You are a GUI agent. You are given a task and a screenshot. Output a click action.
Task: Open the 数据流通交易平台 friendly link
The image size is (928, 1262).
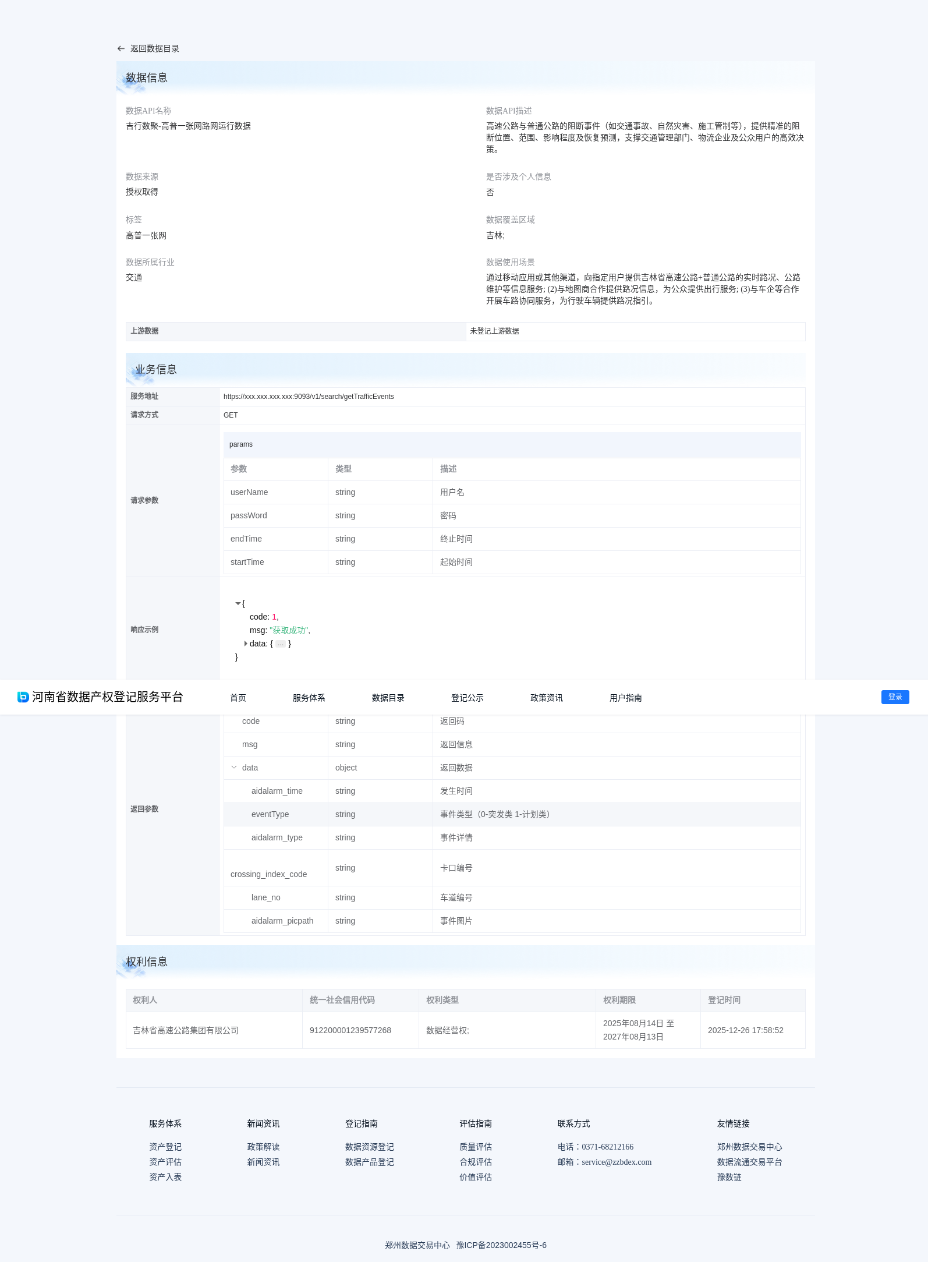(x=750, y=1162)
